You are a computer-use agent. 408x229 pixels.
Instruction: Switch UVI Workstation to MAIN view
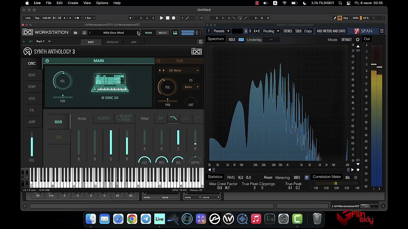(149, 33)
